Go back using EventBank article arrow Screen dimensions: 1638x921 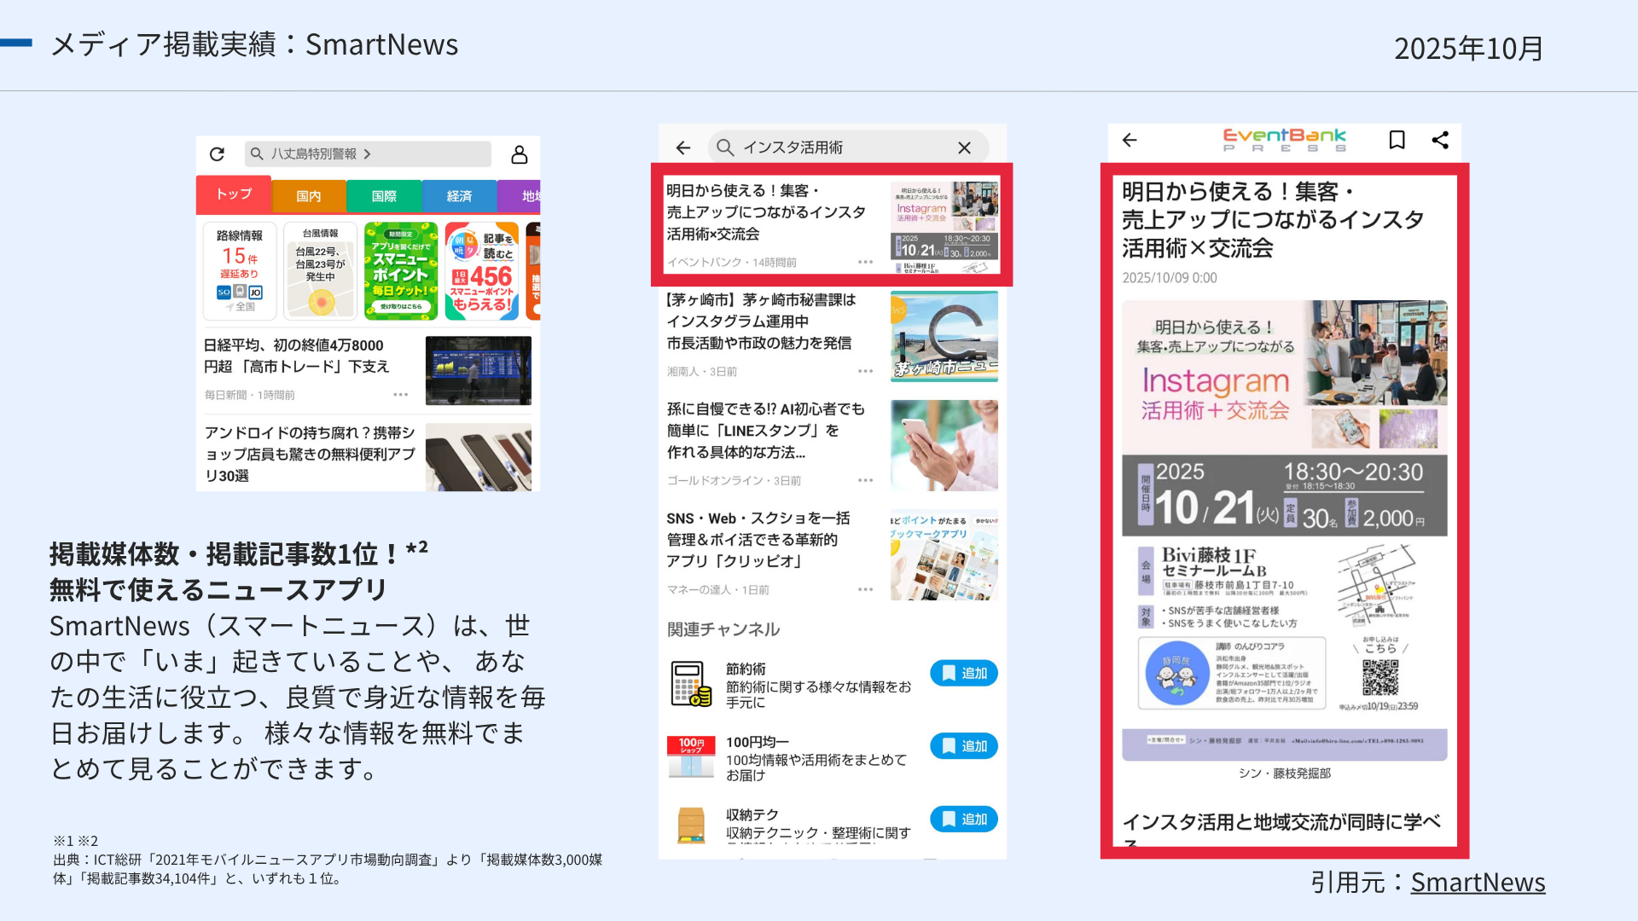tap(1130, 140)
